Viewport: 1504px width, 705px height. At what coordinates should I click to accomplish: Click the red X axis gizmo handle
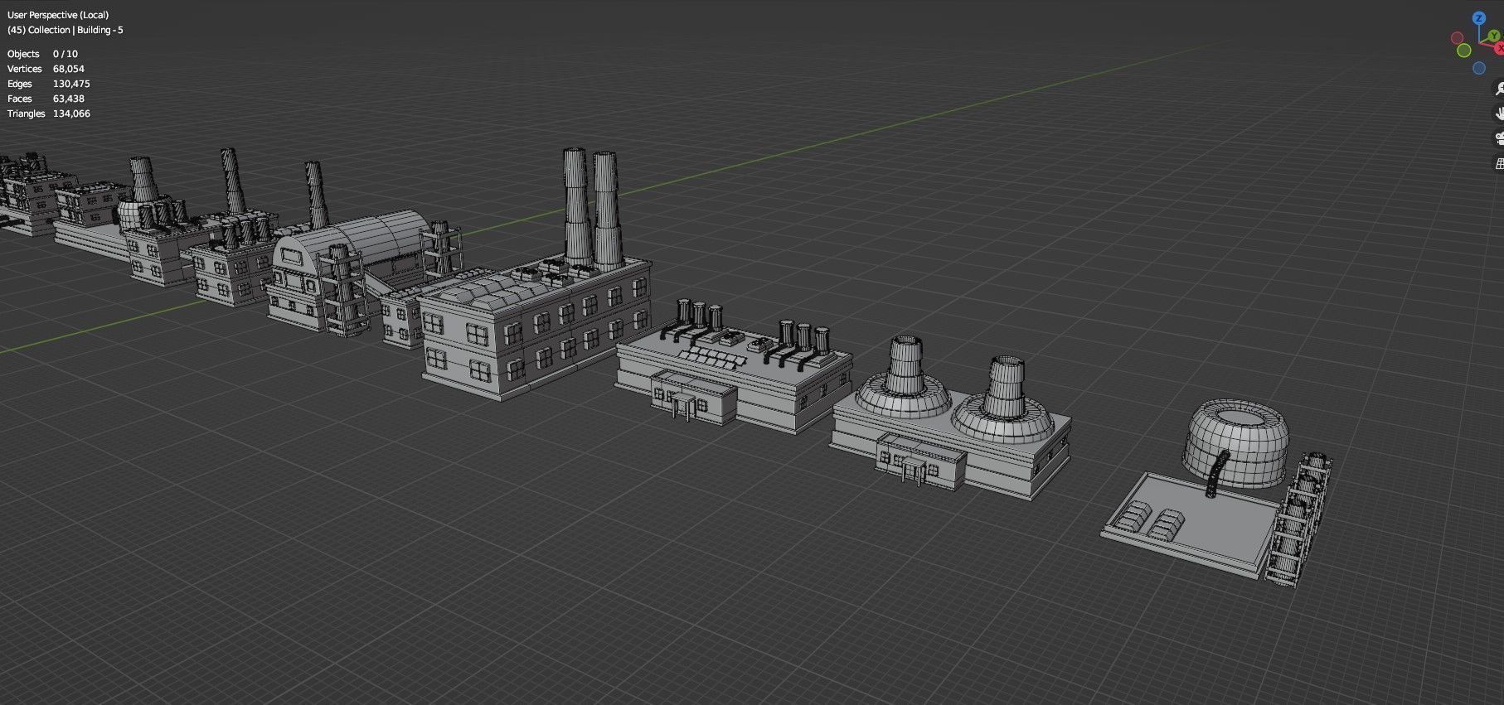pos(1499,48)
